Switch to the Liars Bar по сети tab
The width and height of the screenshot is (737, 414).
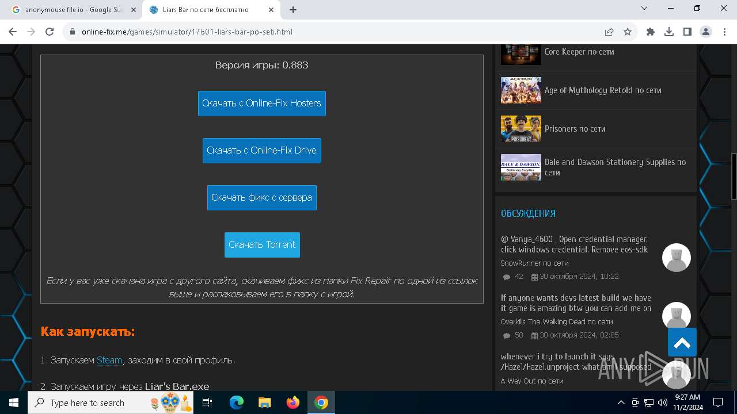211,10
